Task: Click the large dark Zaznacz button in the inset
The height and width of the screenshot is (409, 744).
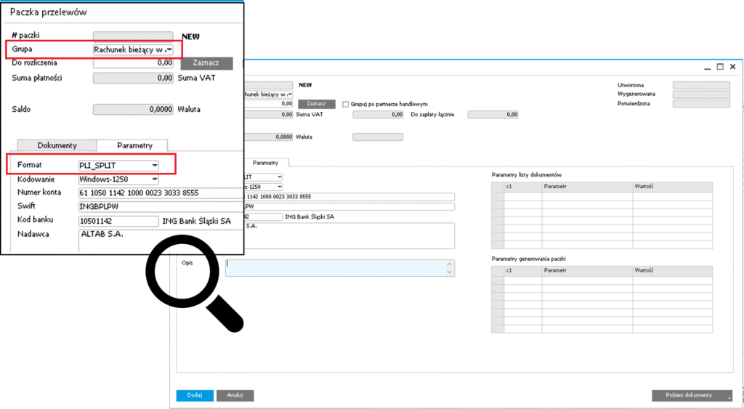Action: tap(206, 63)
